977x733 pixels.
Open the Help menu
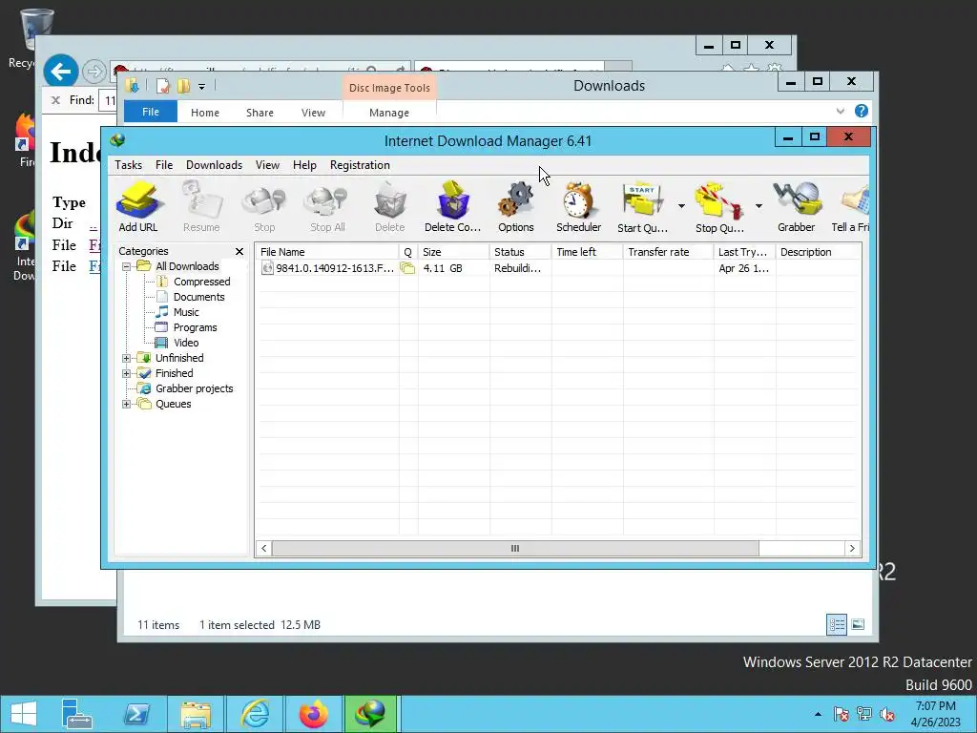[304, 165]
